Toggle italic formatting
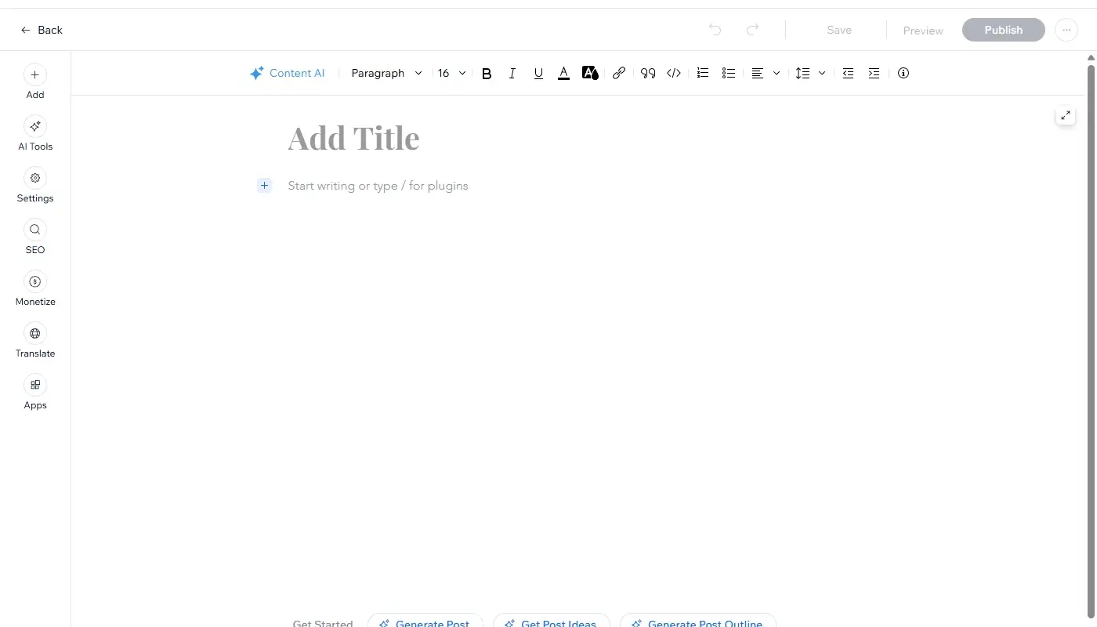The width and height of the screenshot is (1097, 627). click(512, 73)
